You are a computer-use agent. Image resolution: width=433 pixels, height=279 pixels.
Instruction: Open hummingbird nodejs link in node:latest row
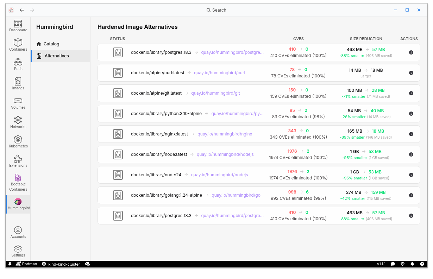click(x=225, y=154)
